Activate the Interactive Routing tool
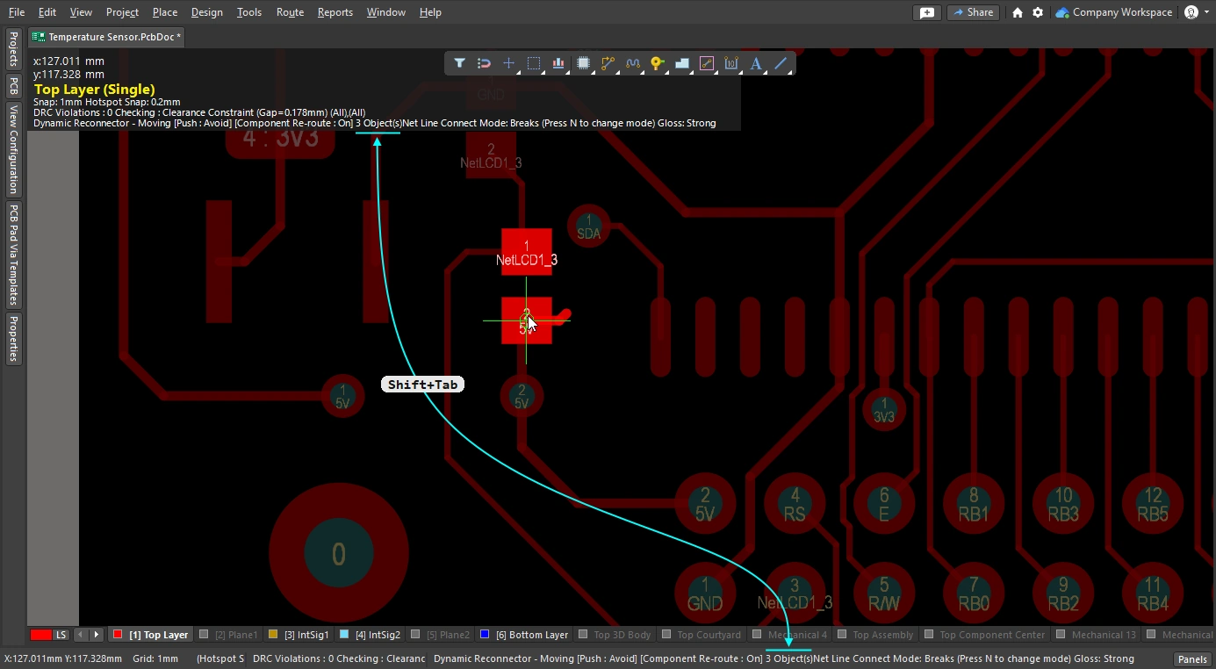The image size is (1216, 669). click(608, 63)
